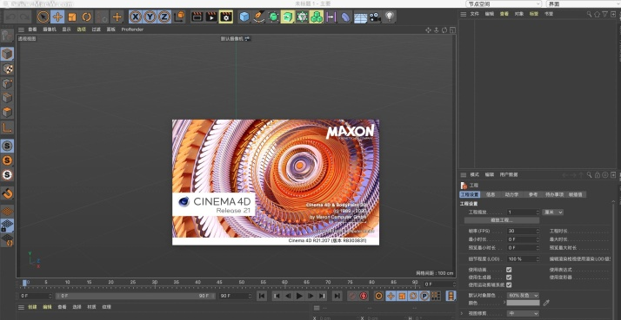621x320 pixels.
Task: Toggle 使用运动剪辑系统 checkbox
Action: click(509, 284)
